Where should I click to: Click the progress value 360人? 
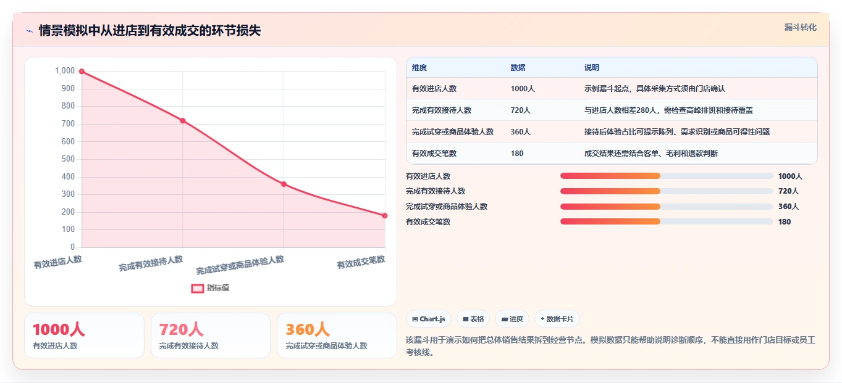pos(788,207)
